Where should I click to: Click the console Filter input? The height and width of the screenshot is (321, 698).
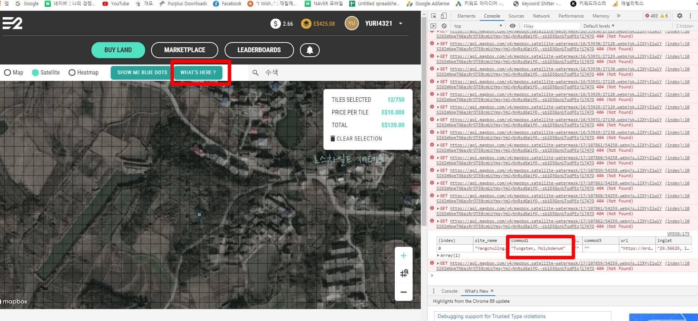pos(550,26)
